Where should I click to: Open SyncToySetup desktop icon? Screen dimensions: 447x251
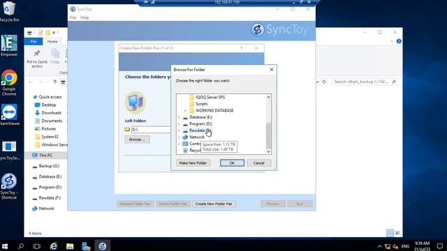9,150
